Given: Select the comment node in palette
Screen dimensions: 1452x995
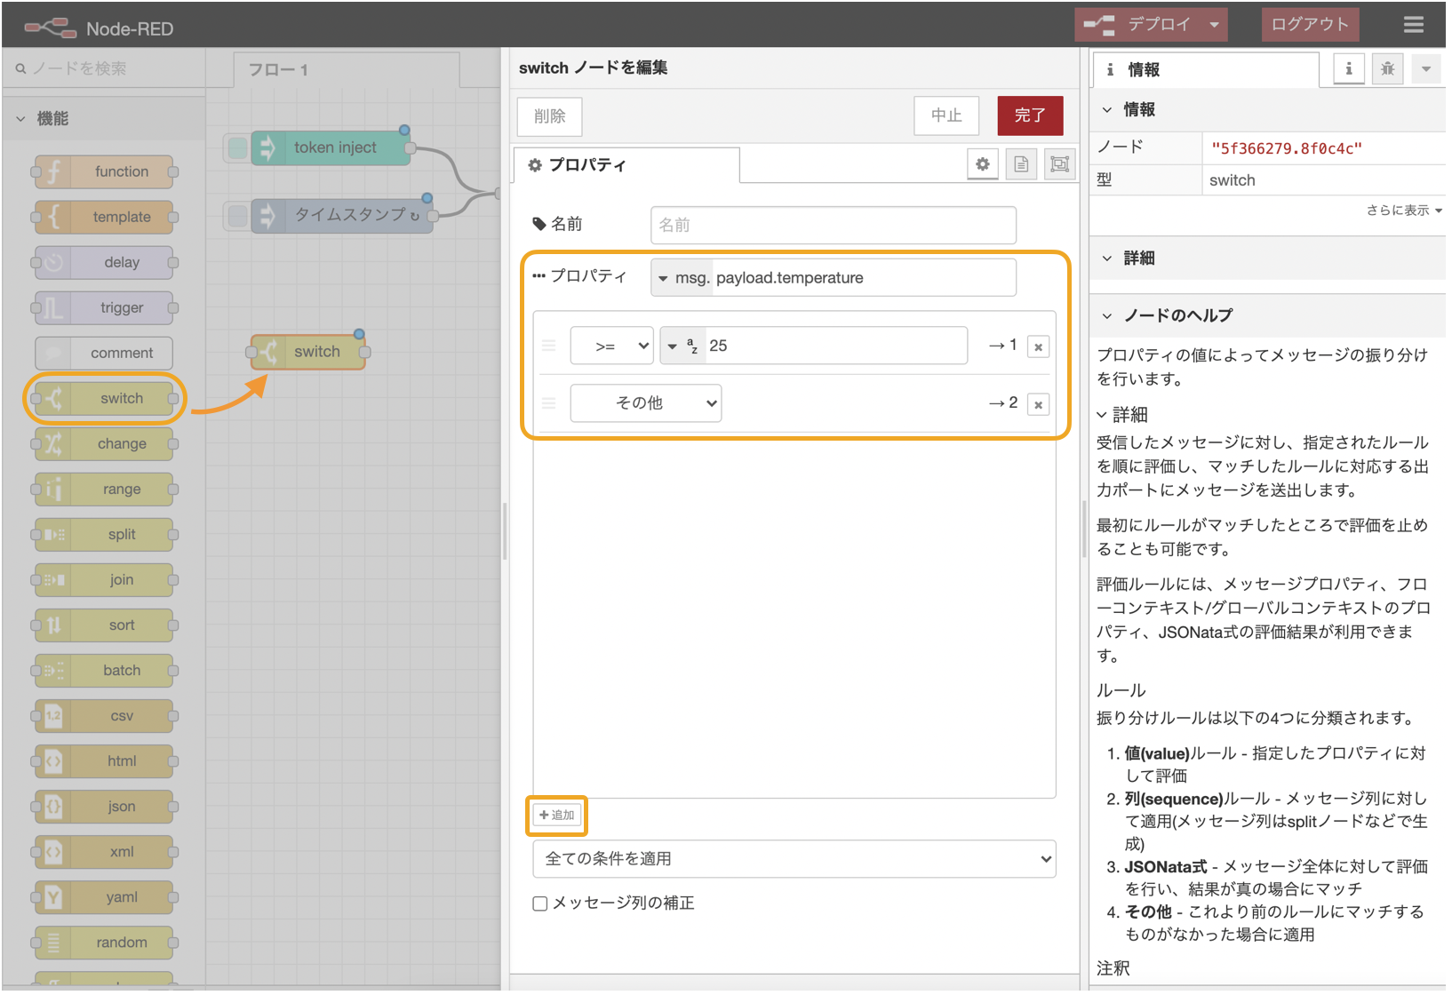Looking at the screenshot, I should tap(105, 353).
